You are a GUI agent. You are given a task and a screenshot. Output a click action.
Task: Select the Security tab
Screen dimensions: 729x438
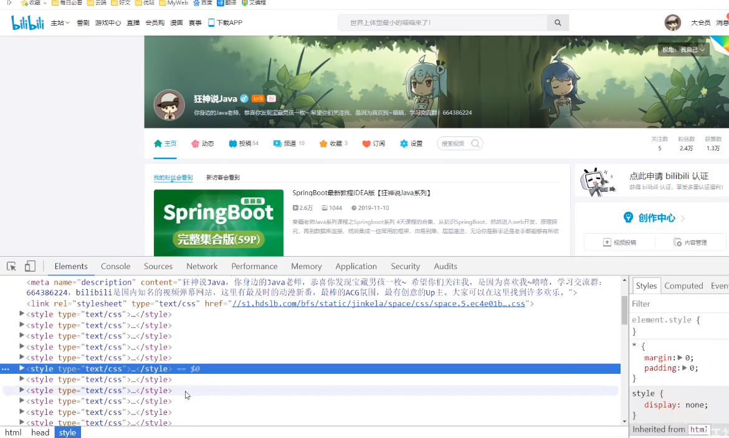tap(405, 266)
